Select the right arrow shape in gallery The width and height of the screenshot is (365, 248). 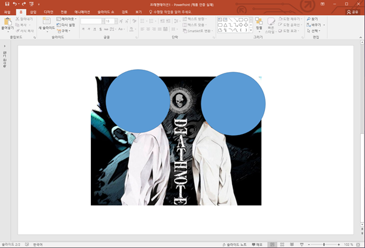coord(241,25)
